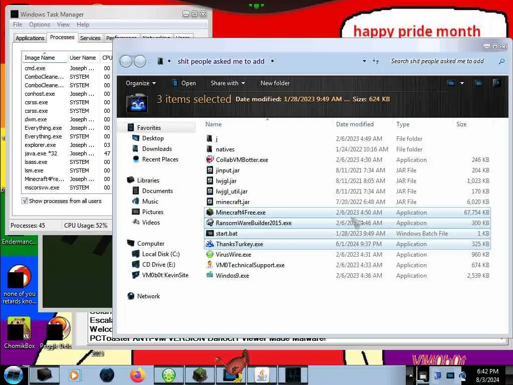Show hidden system tray icons arrow
Image resolution: width=513 pixels, height=385 pixels.
(411, 375)
